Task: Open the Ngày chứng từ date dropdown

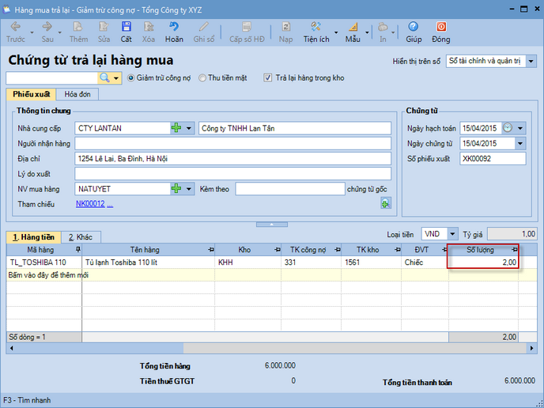Action: (520, 143)
